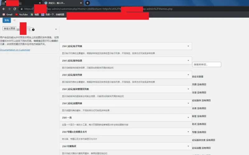This screenshot has height=155, width=249.
Task: Click the description starting 将分类、专题以及文字内容
Action: [79, 139]
